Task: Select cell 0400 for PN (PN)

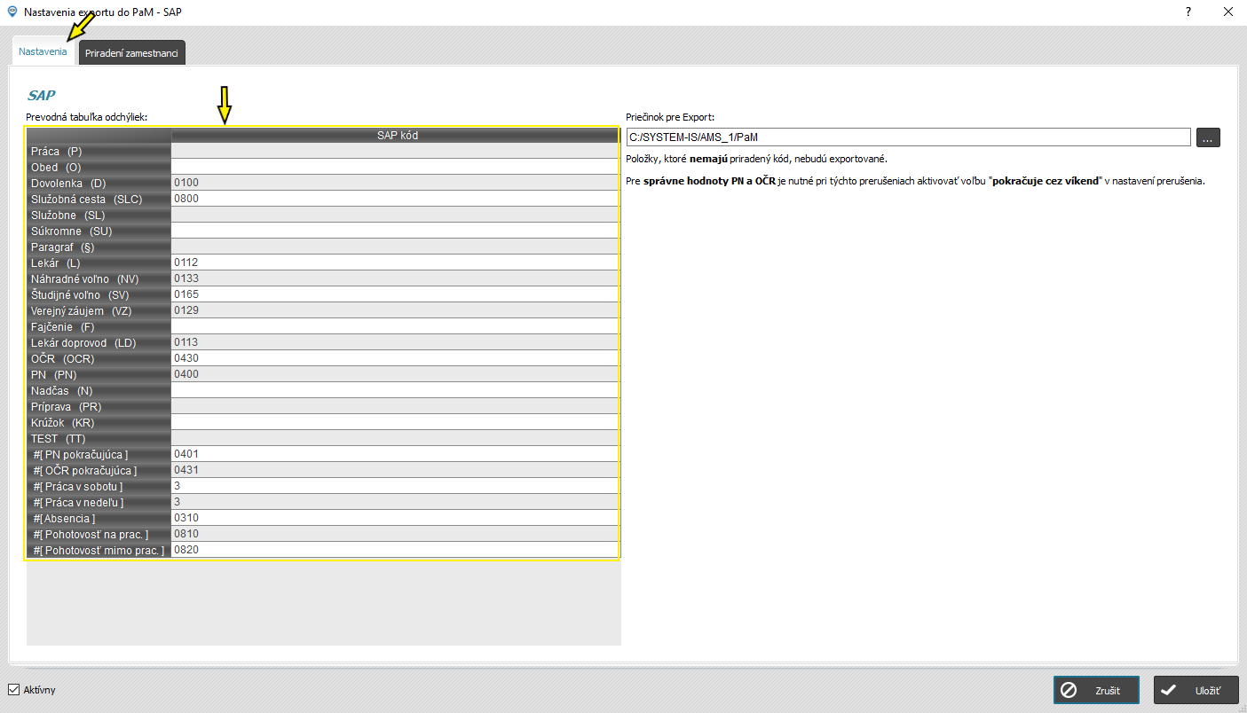Action: [x=395, y=374]
